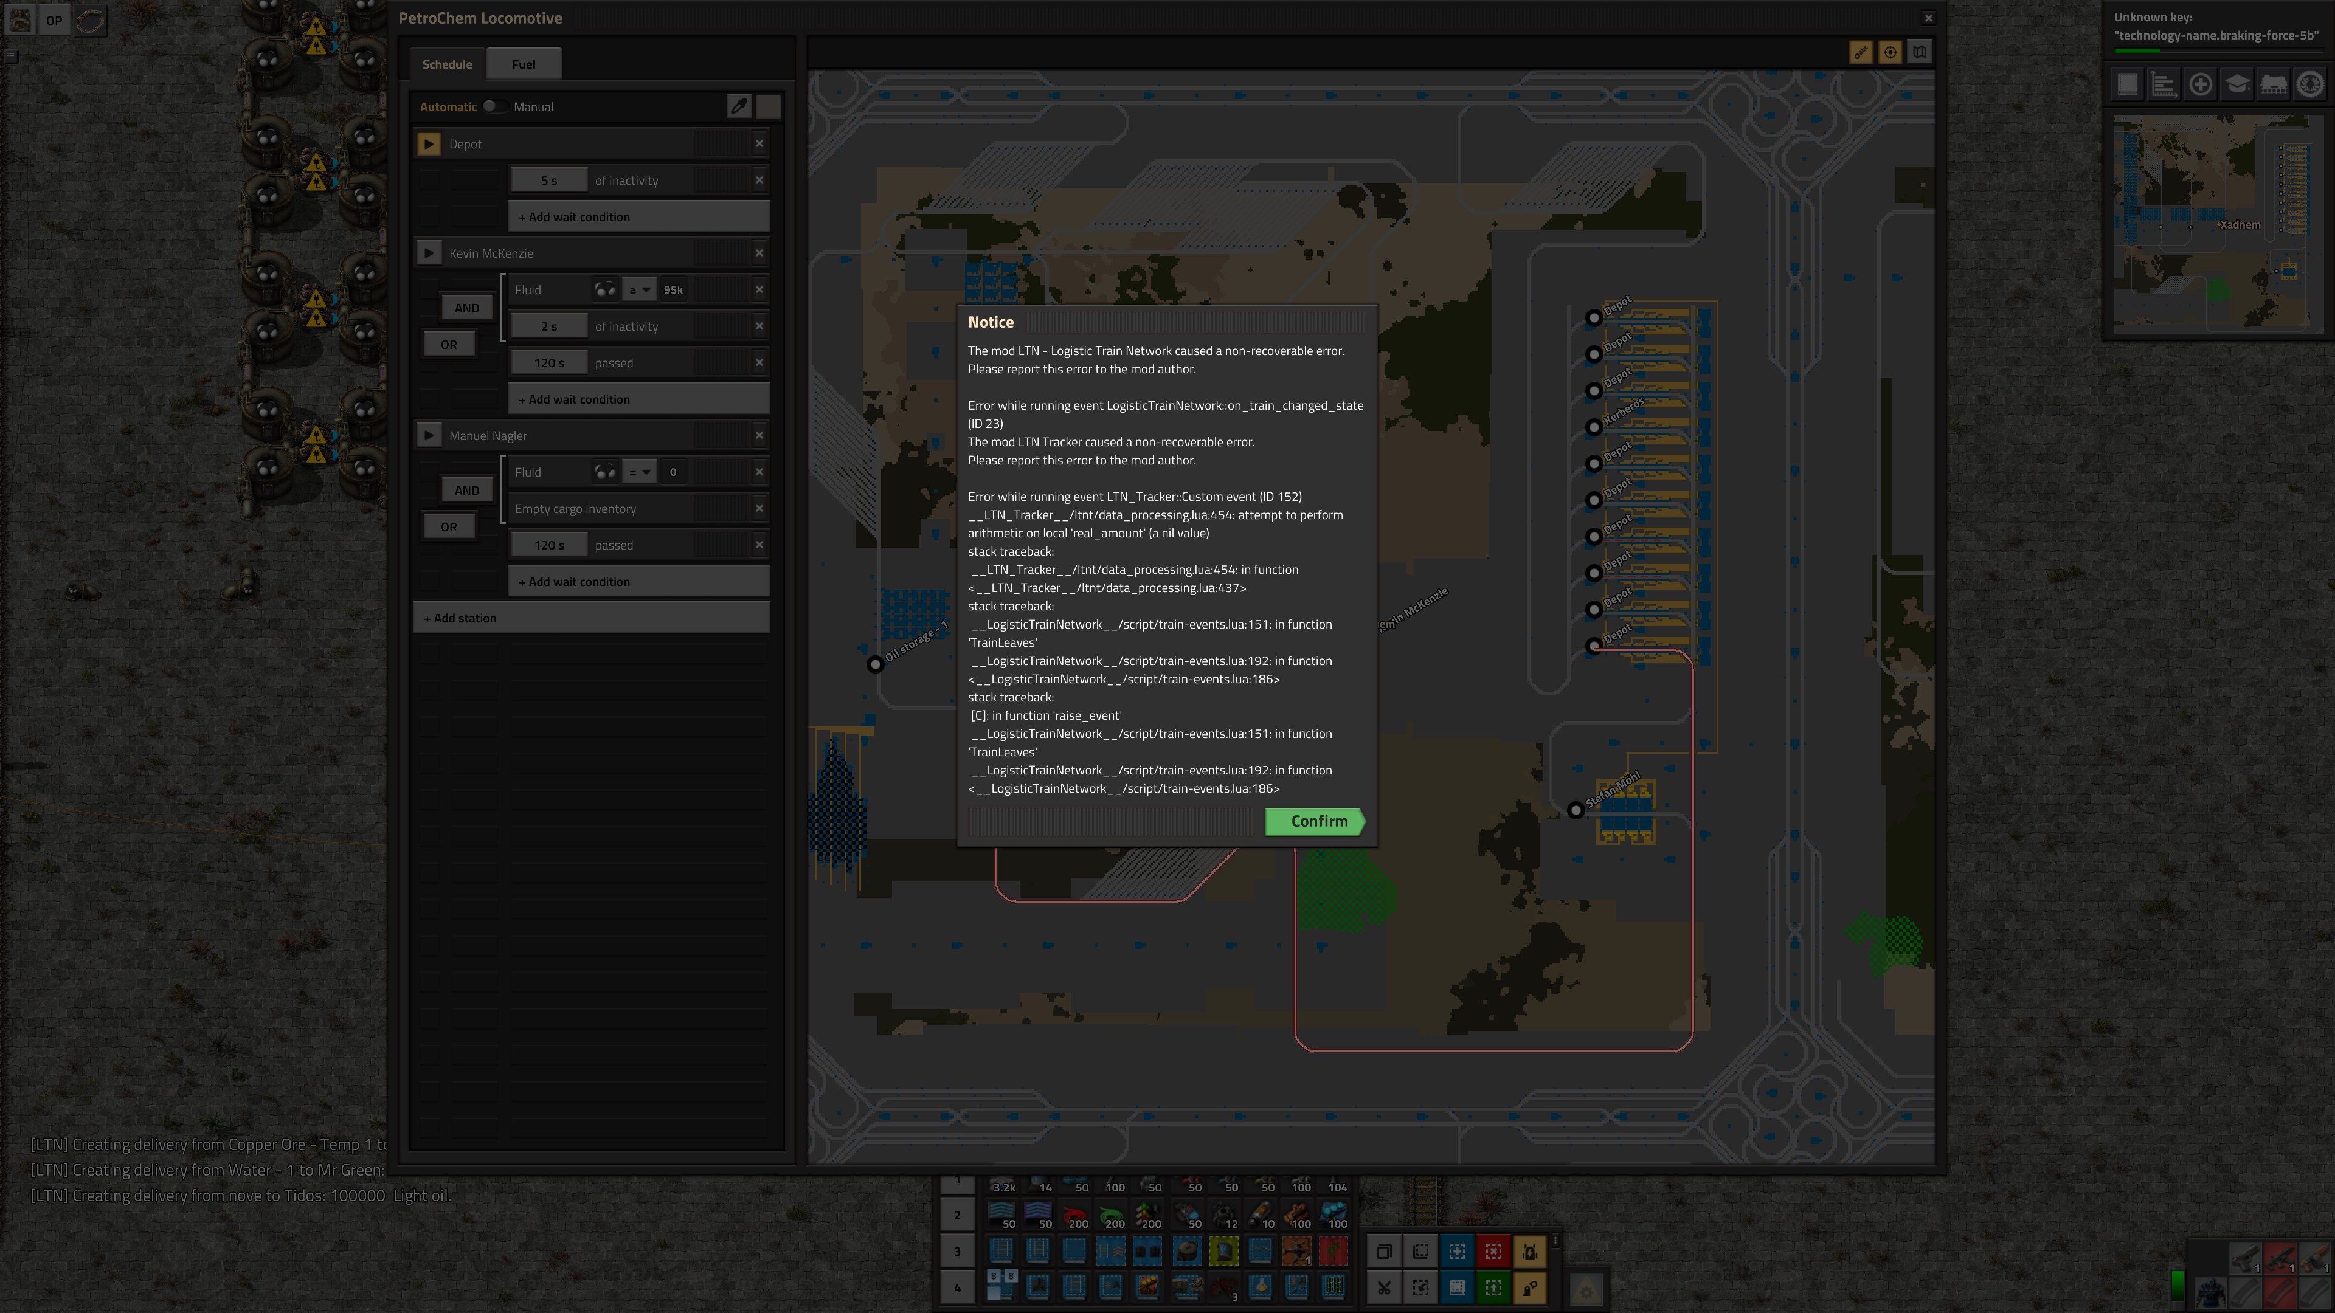Open the trains overview locomotive icon
The image size is (2335, 1313).
pyautogui.click(x=2274, y=85)
